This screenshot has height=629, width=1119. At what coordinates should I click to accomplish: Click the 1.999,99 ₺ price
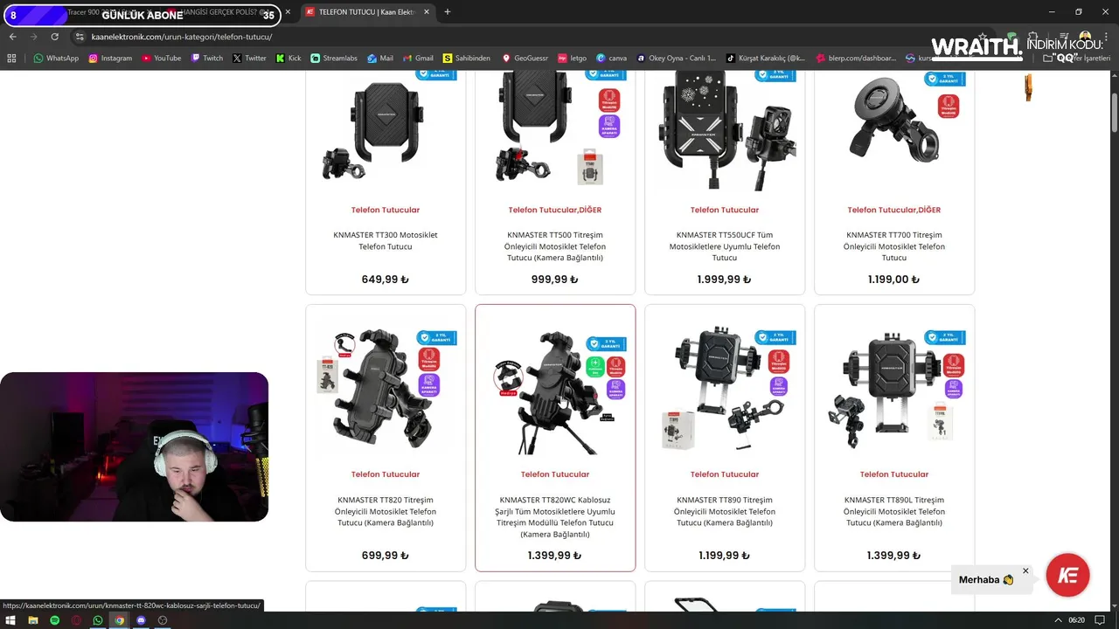(725, 280)
